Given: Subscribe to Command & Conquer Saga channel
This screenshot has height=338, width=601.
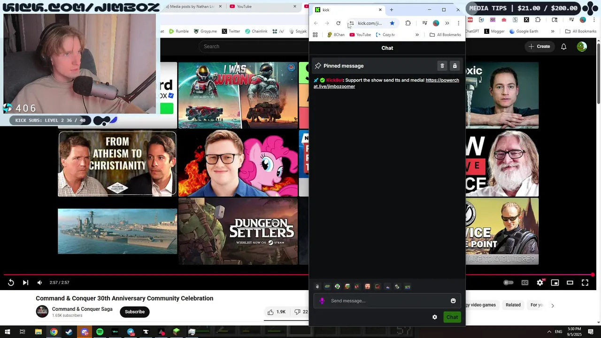Looking at the screenshot, I should click(135, 312).
